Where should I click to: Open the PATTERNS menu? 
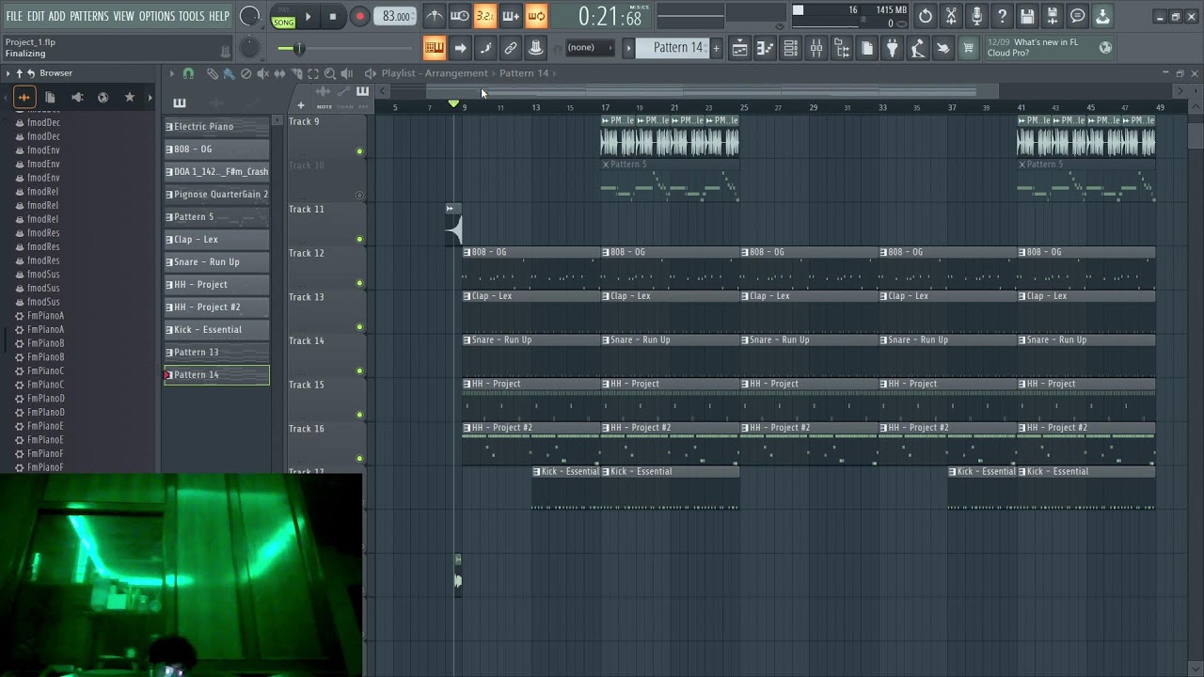tap(89, 16)
